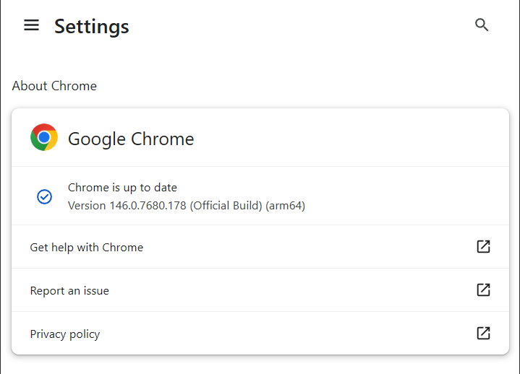Click the Official Build label
Image resolution: width=520 pixels, height=374 pixels.
point(226,206)
